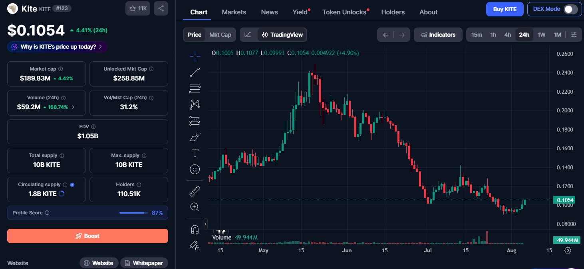
Task: Click the Volume 49.944M indicator legend
Action: point(235,238)
